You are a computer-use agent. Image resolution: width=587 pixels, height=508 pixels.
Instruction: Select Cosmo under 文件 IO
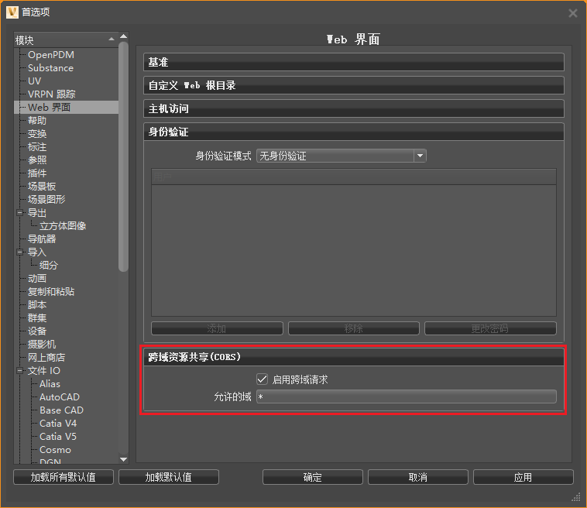(x=56, y=450)
